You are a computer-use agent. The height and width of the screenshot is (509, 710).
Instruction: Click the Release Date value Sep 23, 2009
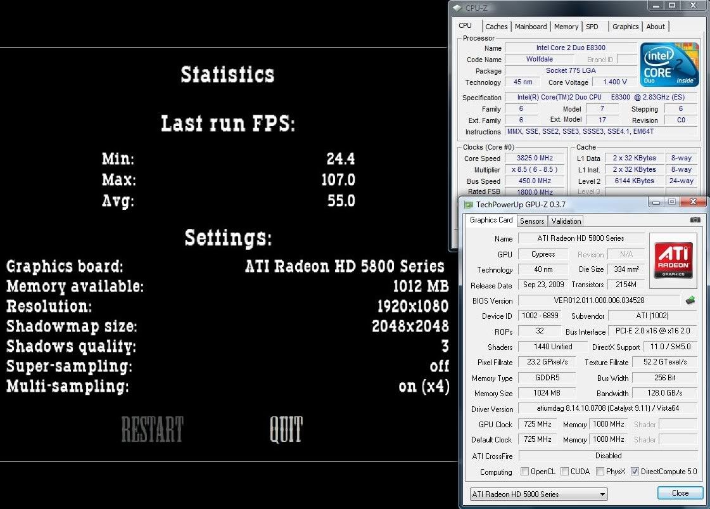tap(543, 285)
